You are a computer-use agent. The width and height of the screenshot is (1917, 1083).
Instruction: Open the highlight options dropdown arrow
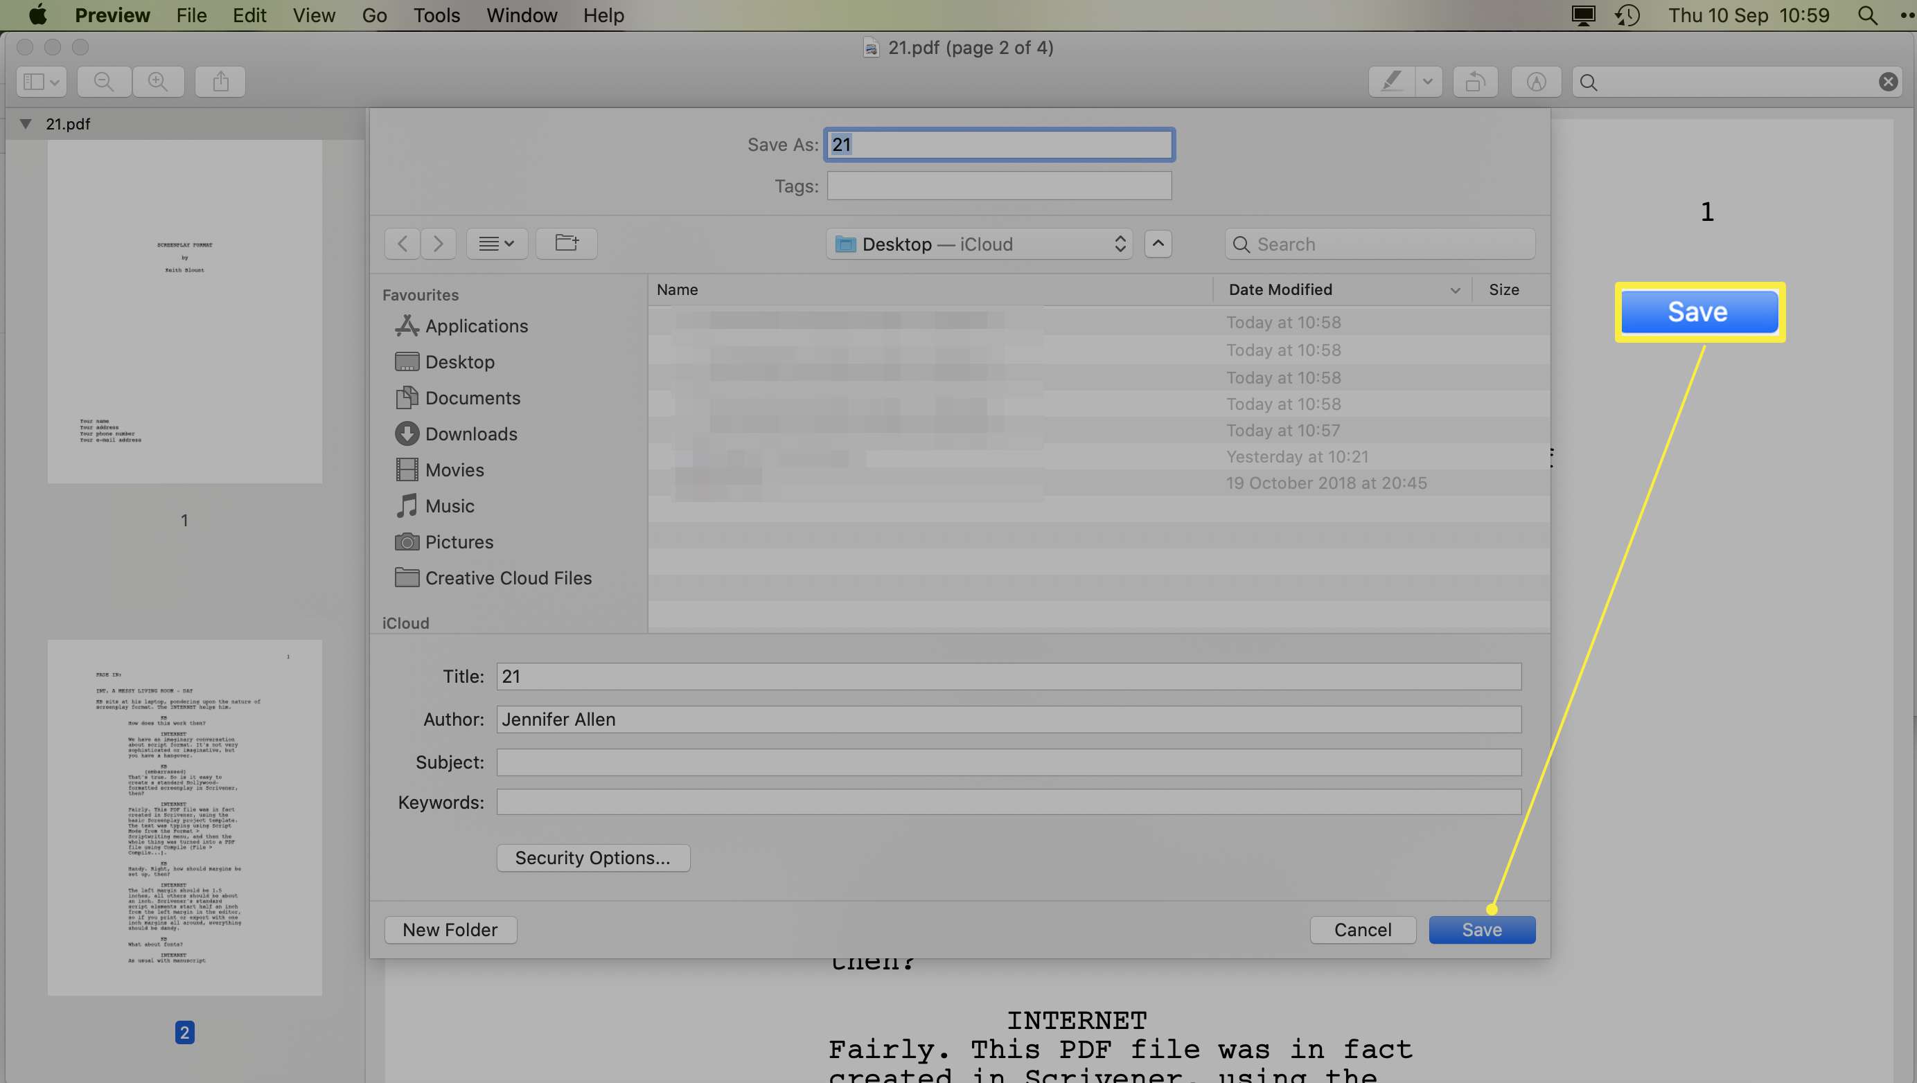tap(1428, 82)
